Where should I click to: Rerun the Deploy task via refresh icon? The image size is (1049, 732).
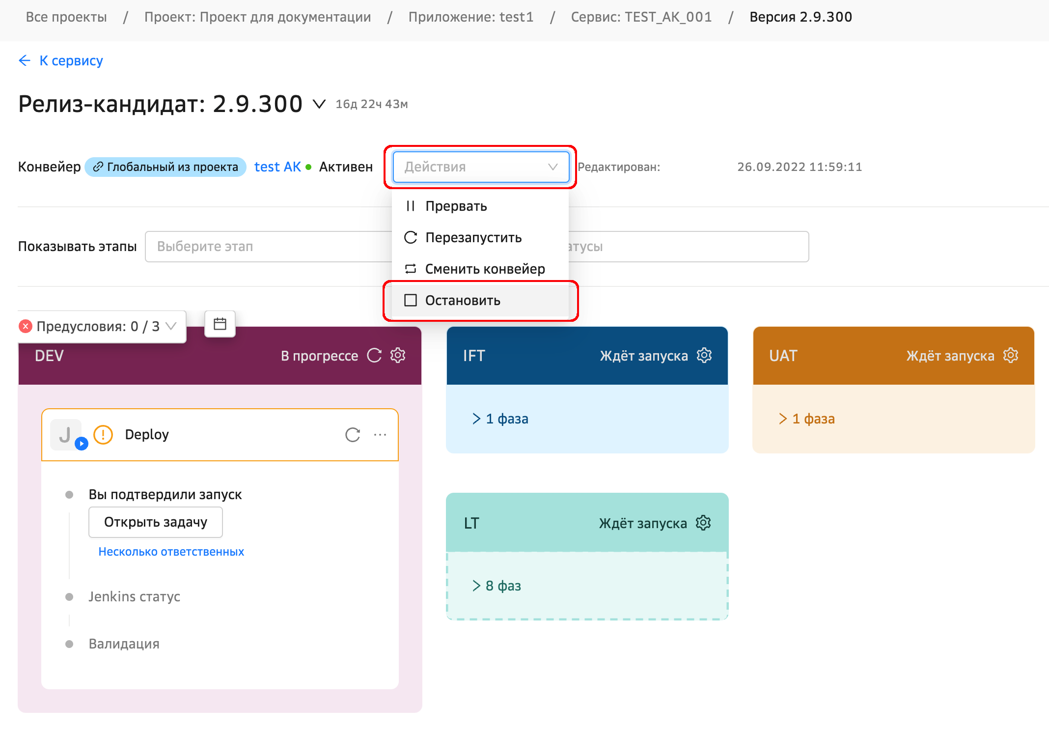click(x=353, y=435)
